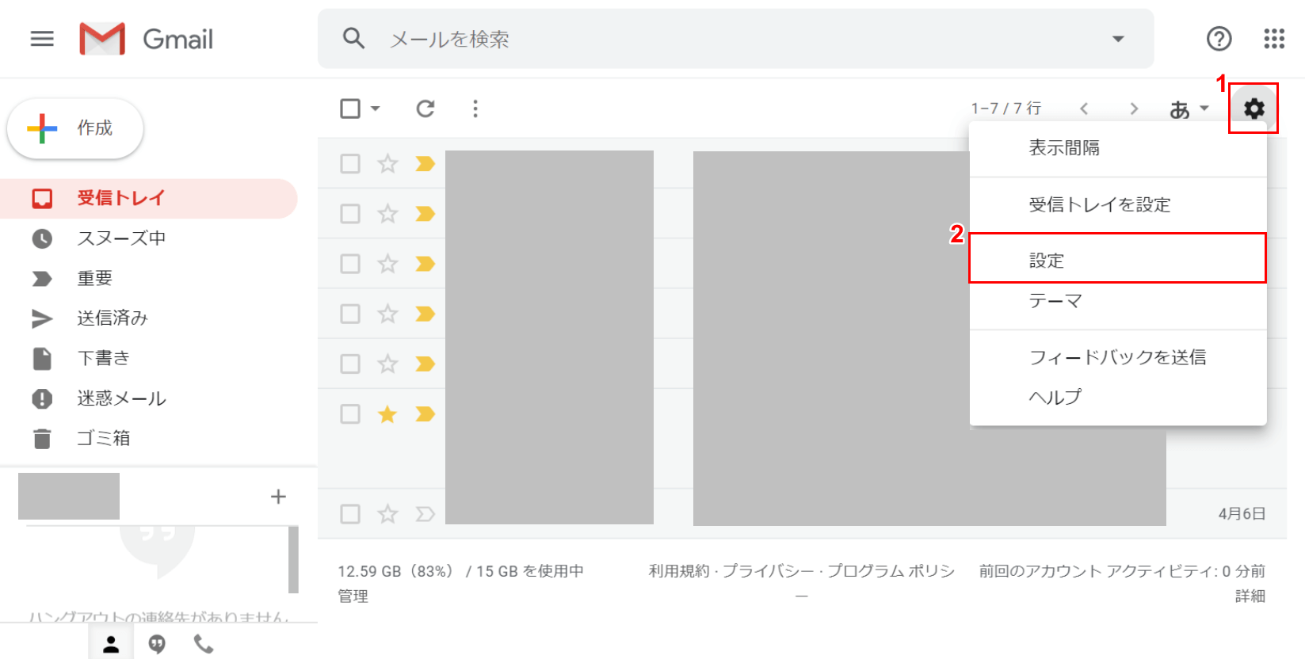Check the second email checkbox

click(350, 214)
